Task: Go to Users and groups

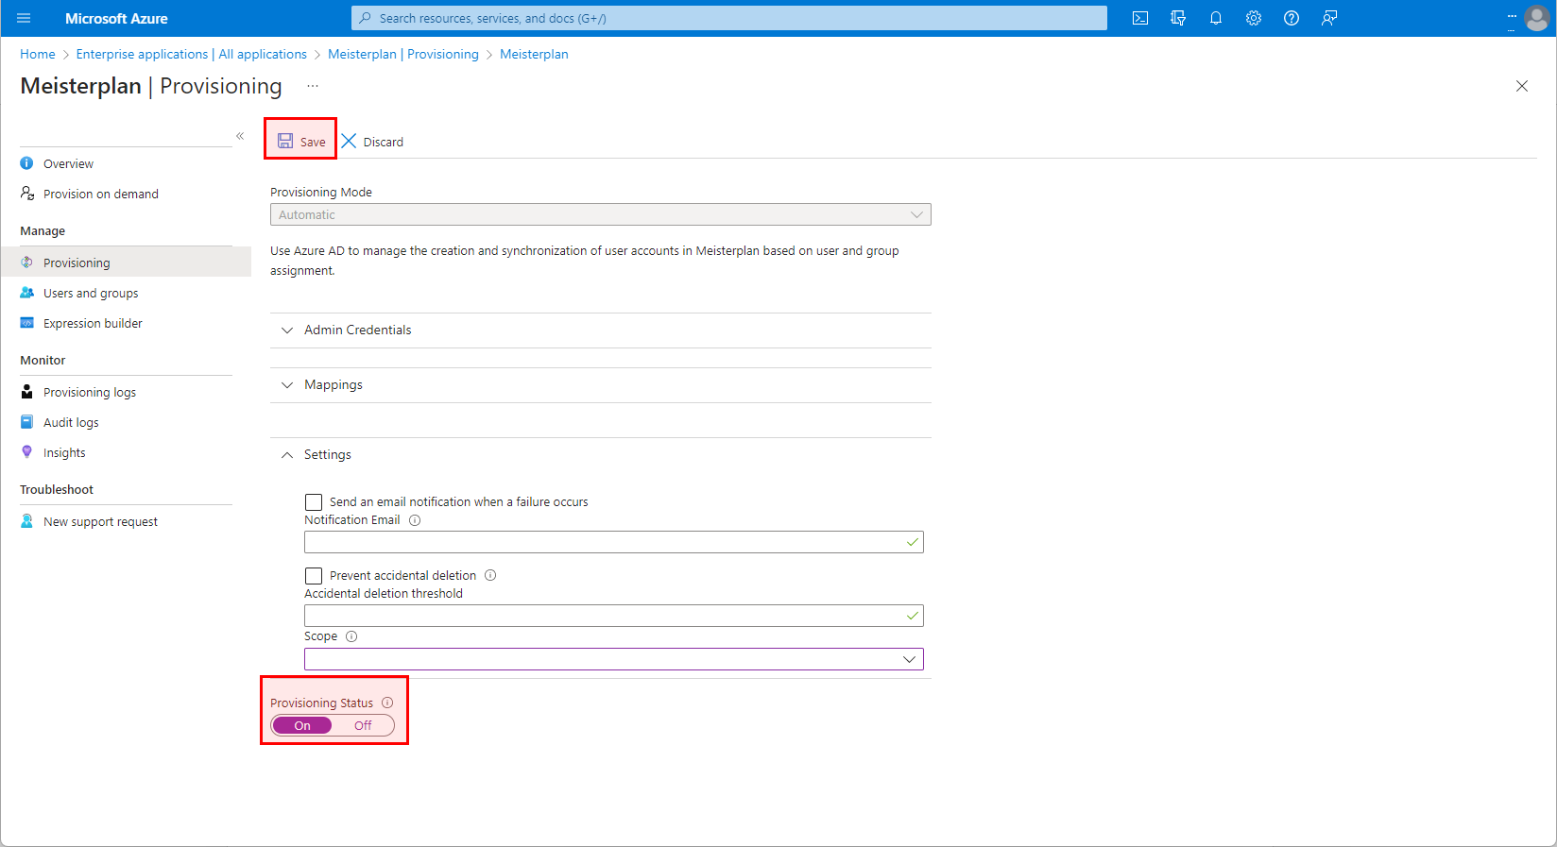Action: (91, 294)
